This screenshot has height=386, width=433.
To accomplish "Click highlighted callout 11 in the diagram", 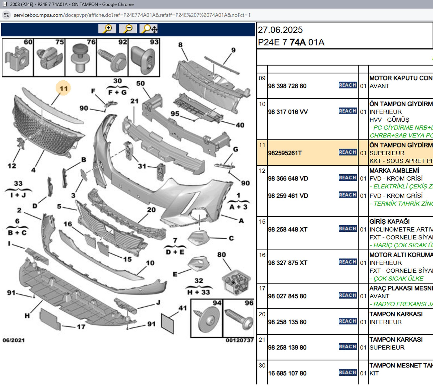I will point(63,88).
